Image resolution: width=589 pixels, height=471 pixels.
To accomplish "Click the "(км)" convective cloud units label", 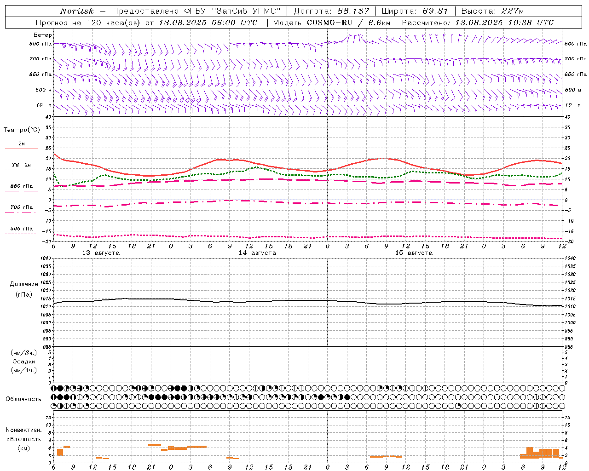I will tap(23, 448).
